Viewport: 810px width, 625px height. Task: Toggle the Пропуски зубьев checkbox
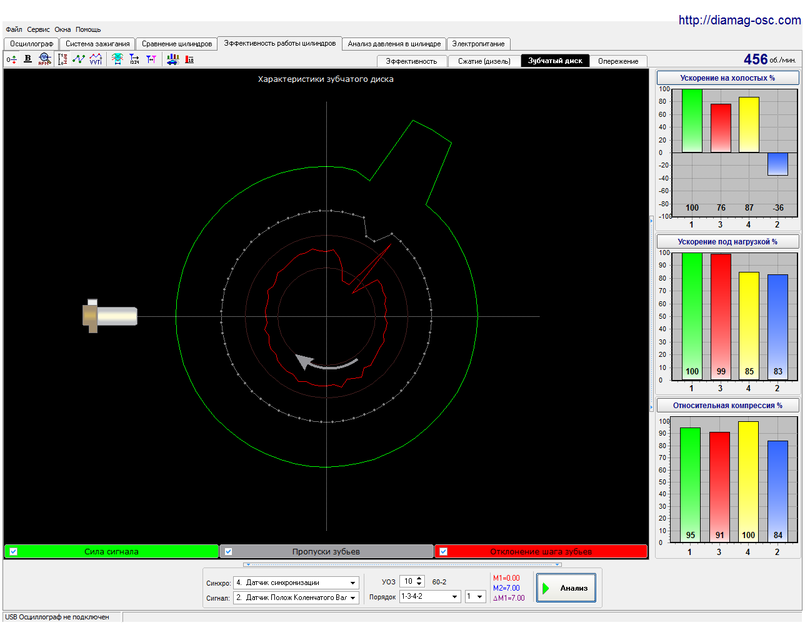[228, 551]
